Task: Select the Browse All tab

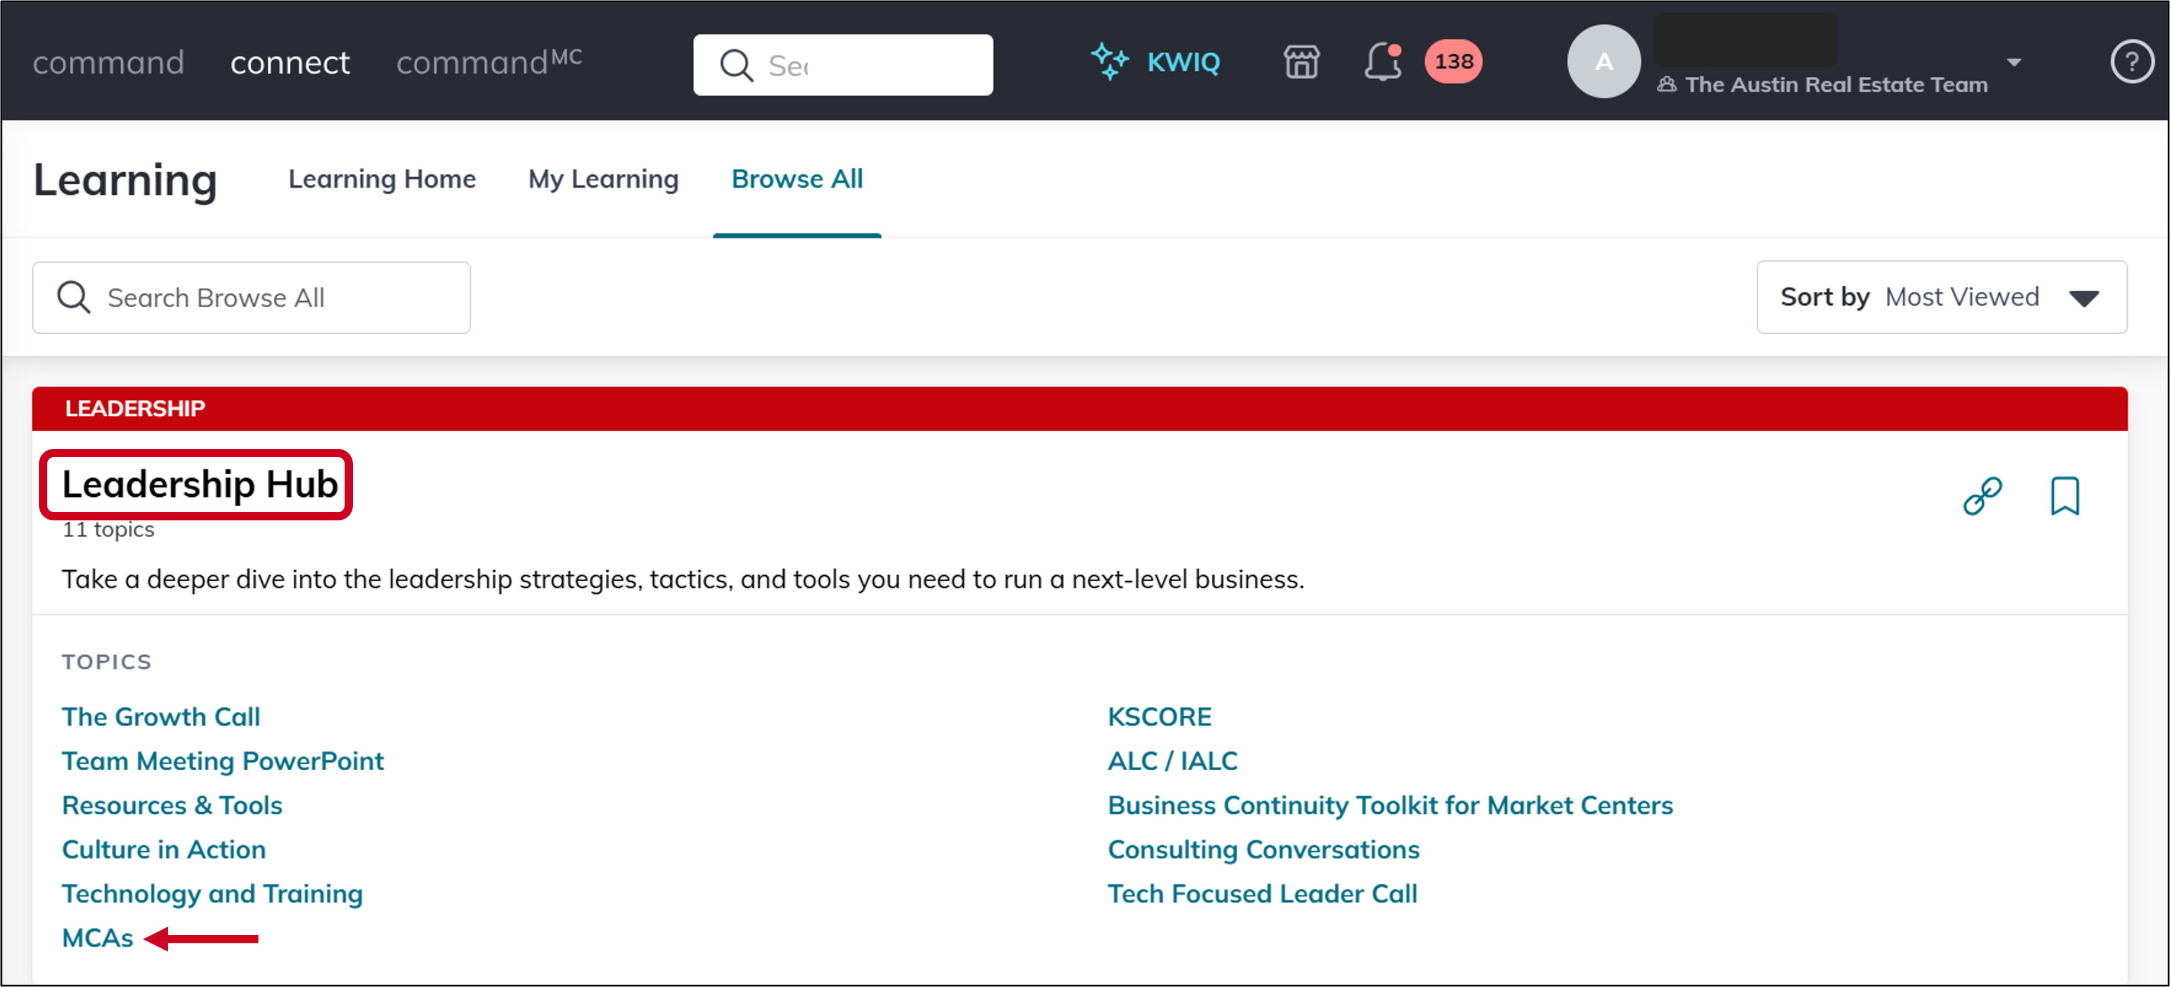Action: (x=796, y=178)
